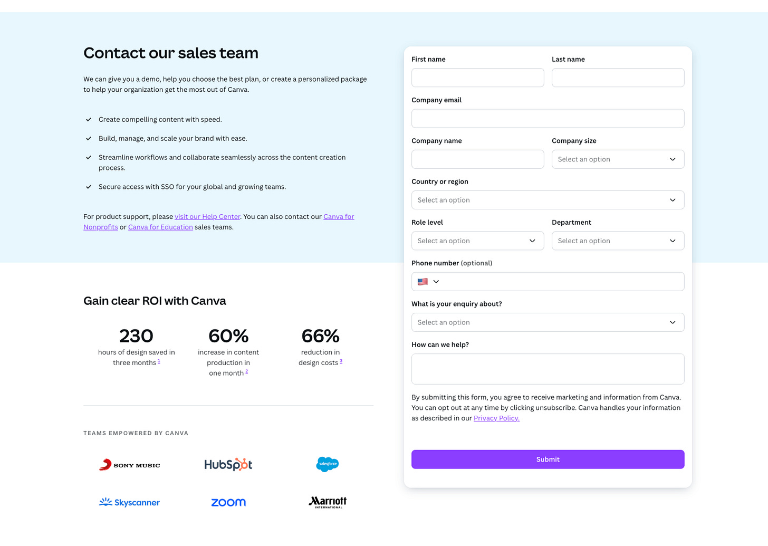
Task: Click the US flag country code icon
Action: pyautogui.click(x=423, y=282)
